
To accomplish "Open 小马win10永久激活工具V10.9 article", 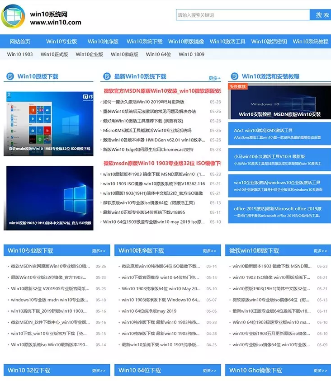I will (x=279, y=160).
